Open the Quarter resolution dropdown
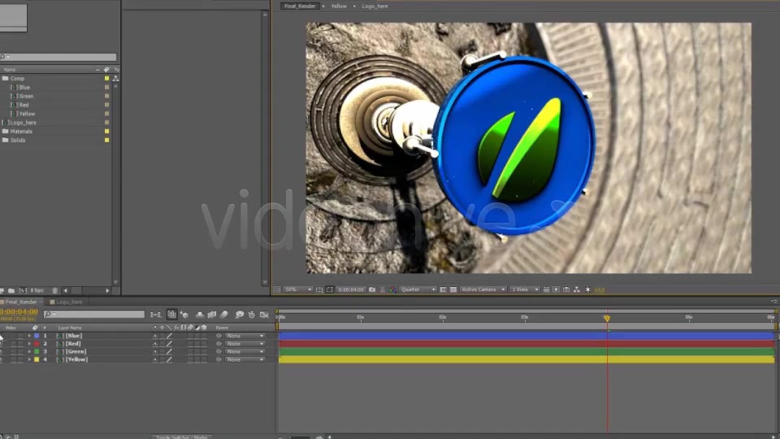This screenshot has width=780, height=439. 418,289
